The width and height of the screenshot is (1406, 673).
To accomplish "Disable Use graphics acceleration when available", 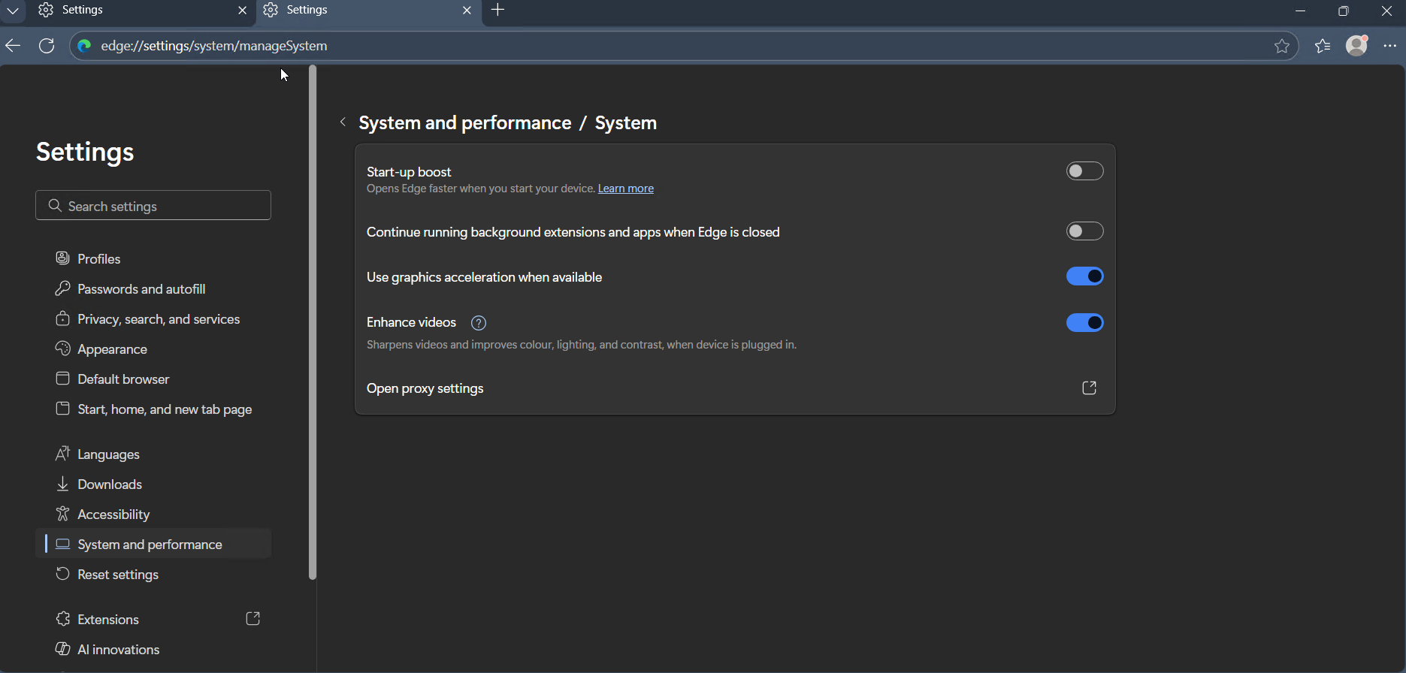I will click(x=1084, y=276).
